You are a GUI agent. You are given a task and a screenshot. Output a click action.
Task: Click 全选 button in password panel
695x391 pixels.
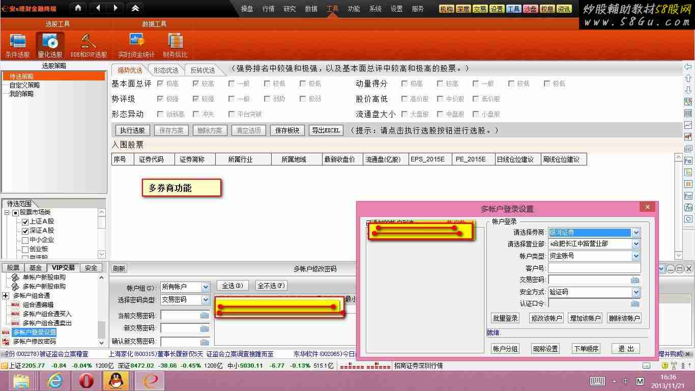pos(233,286)
